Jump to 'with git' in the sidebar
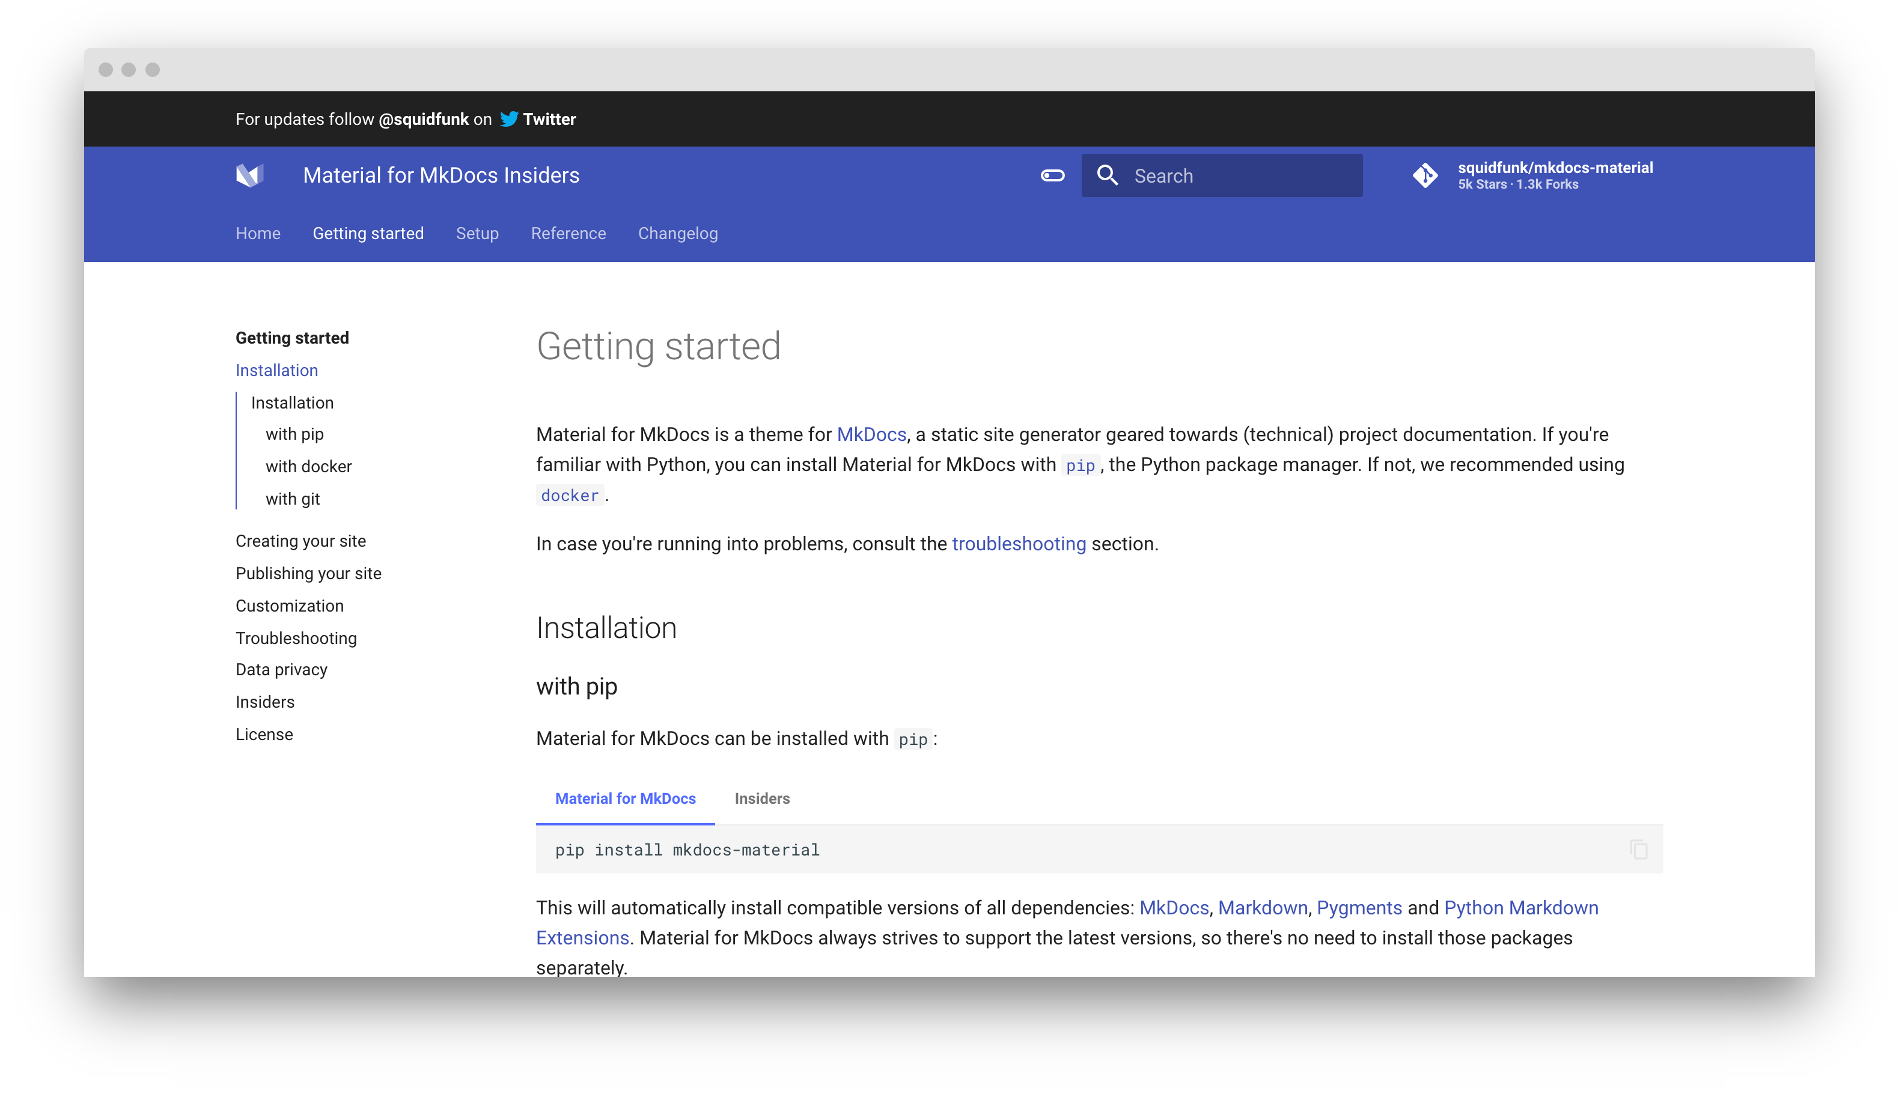1899x1097 pixels. click(x=293, y=499)
